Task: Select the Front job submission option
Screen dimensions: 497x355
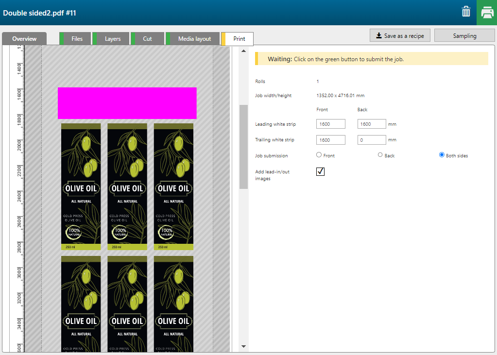Action: pos(319,155)
